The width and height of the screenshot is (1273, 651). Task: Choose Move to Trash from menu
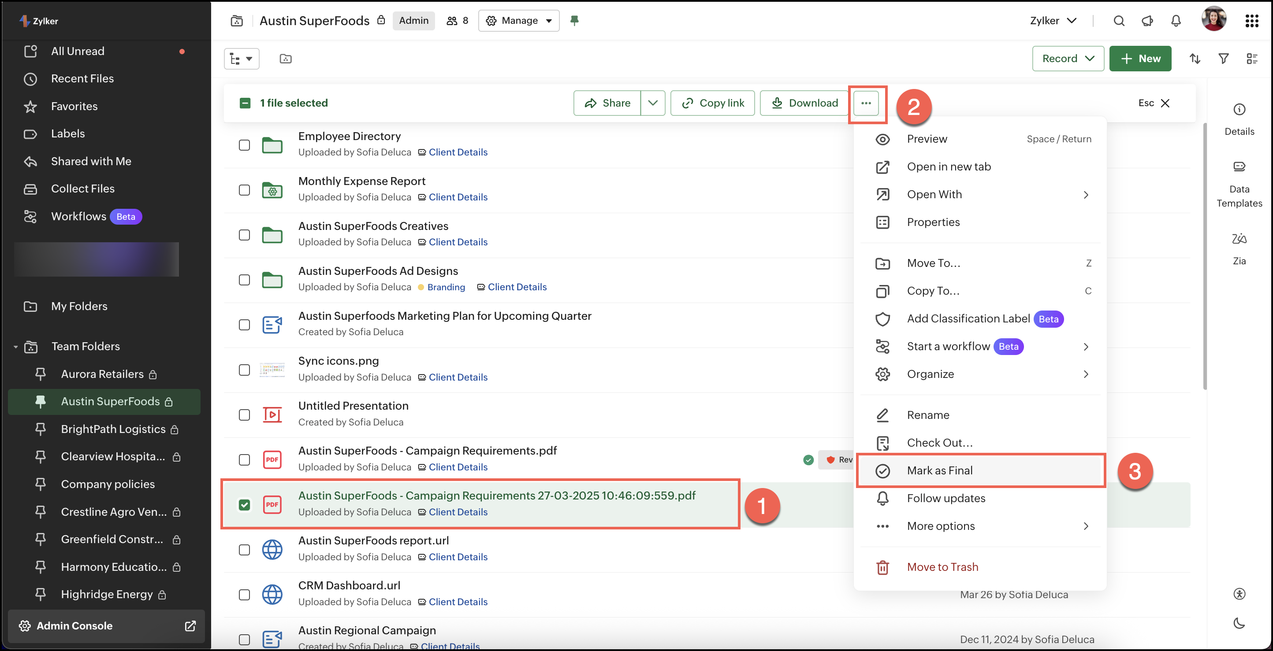click(942, 567)
